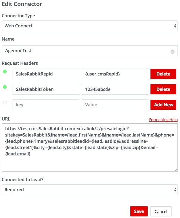Viewport: 180px width, 218px height.
Task: Click inside the URL text area
Action: click(90, 148)
